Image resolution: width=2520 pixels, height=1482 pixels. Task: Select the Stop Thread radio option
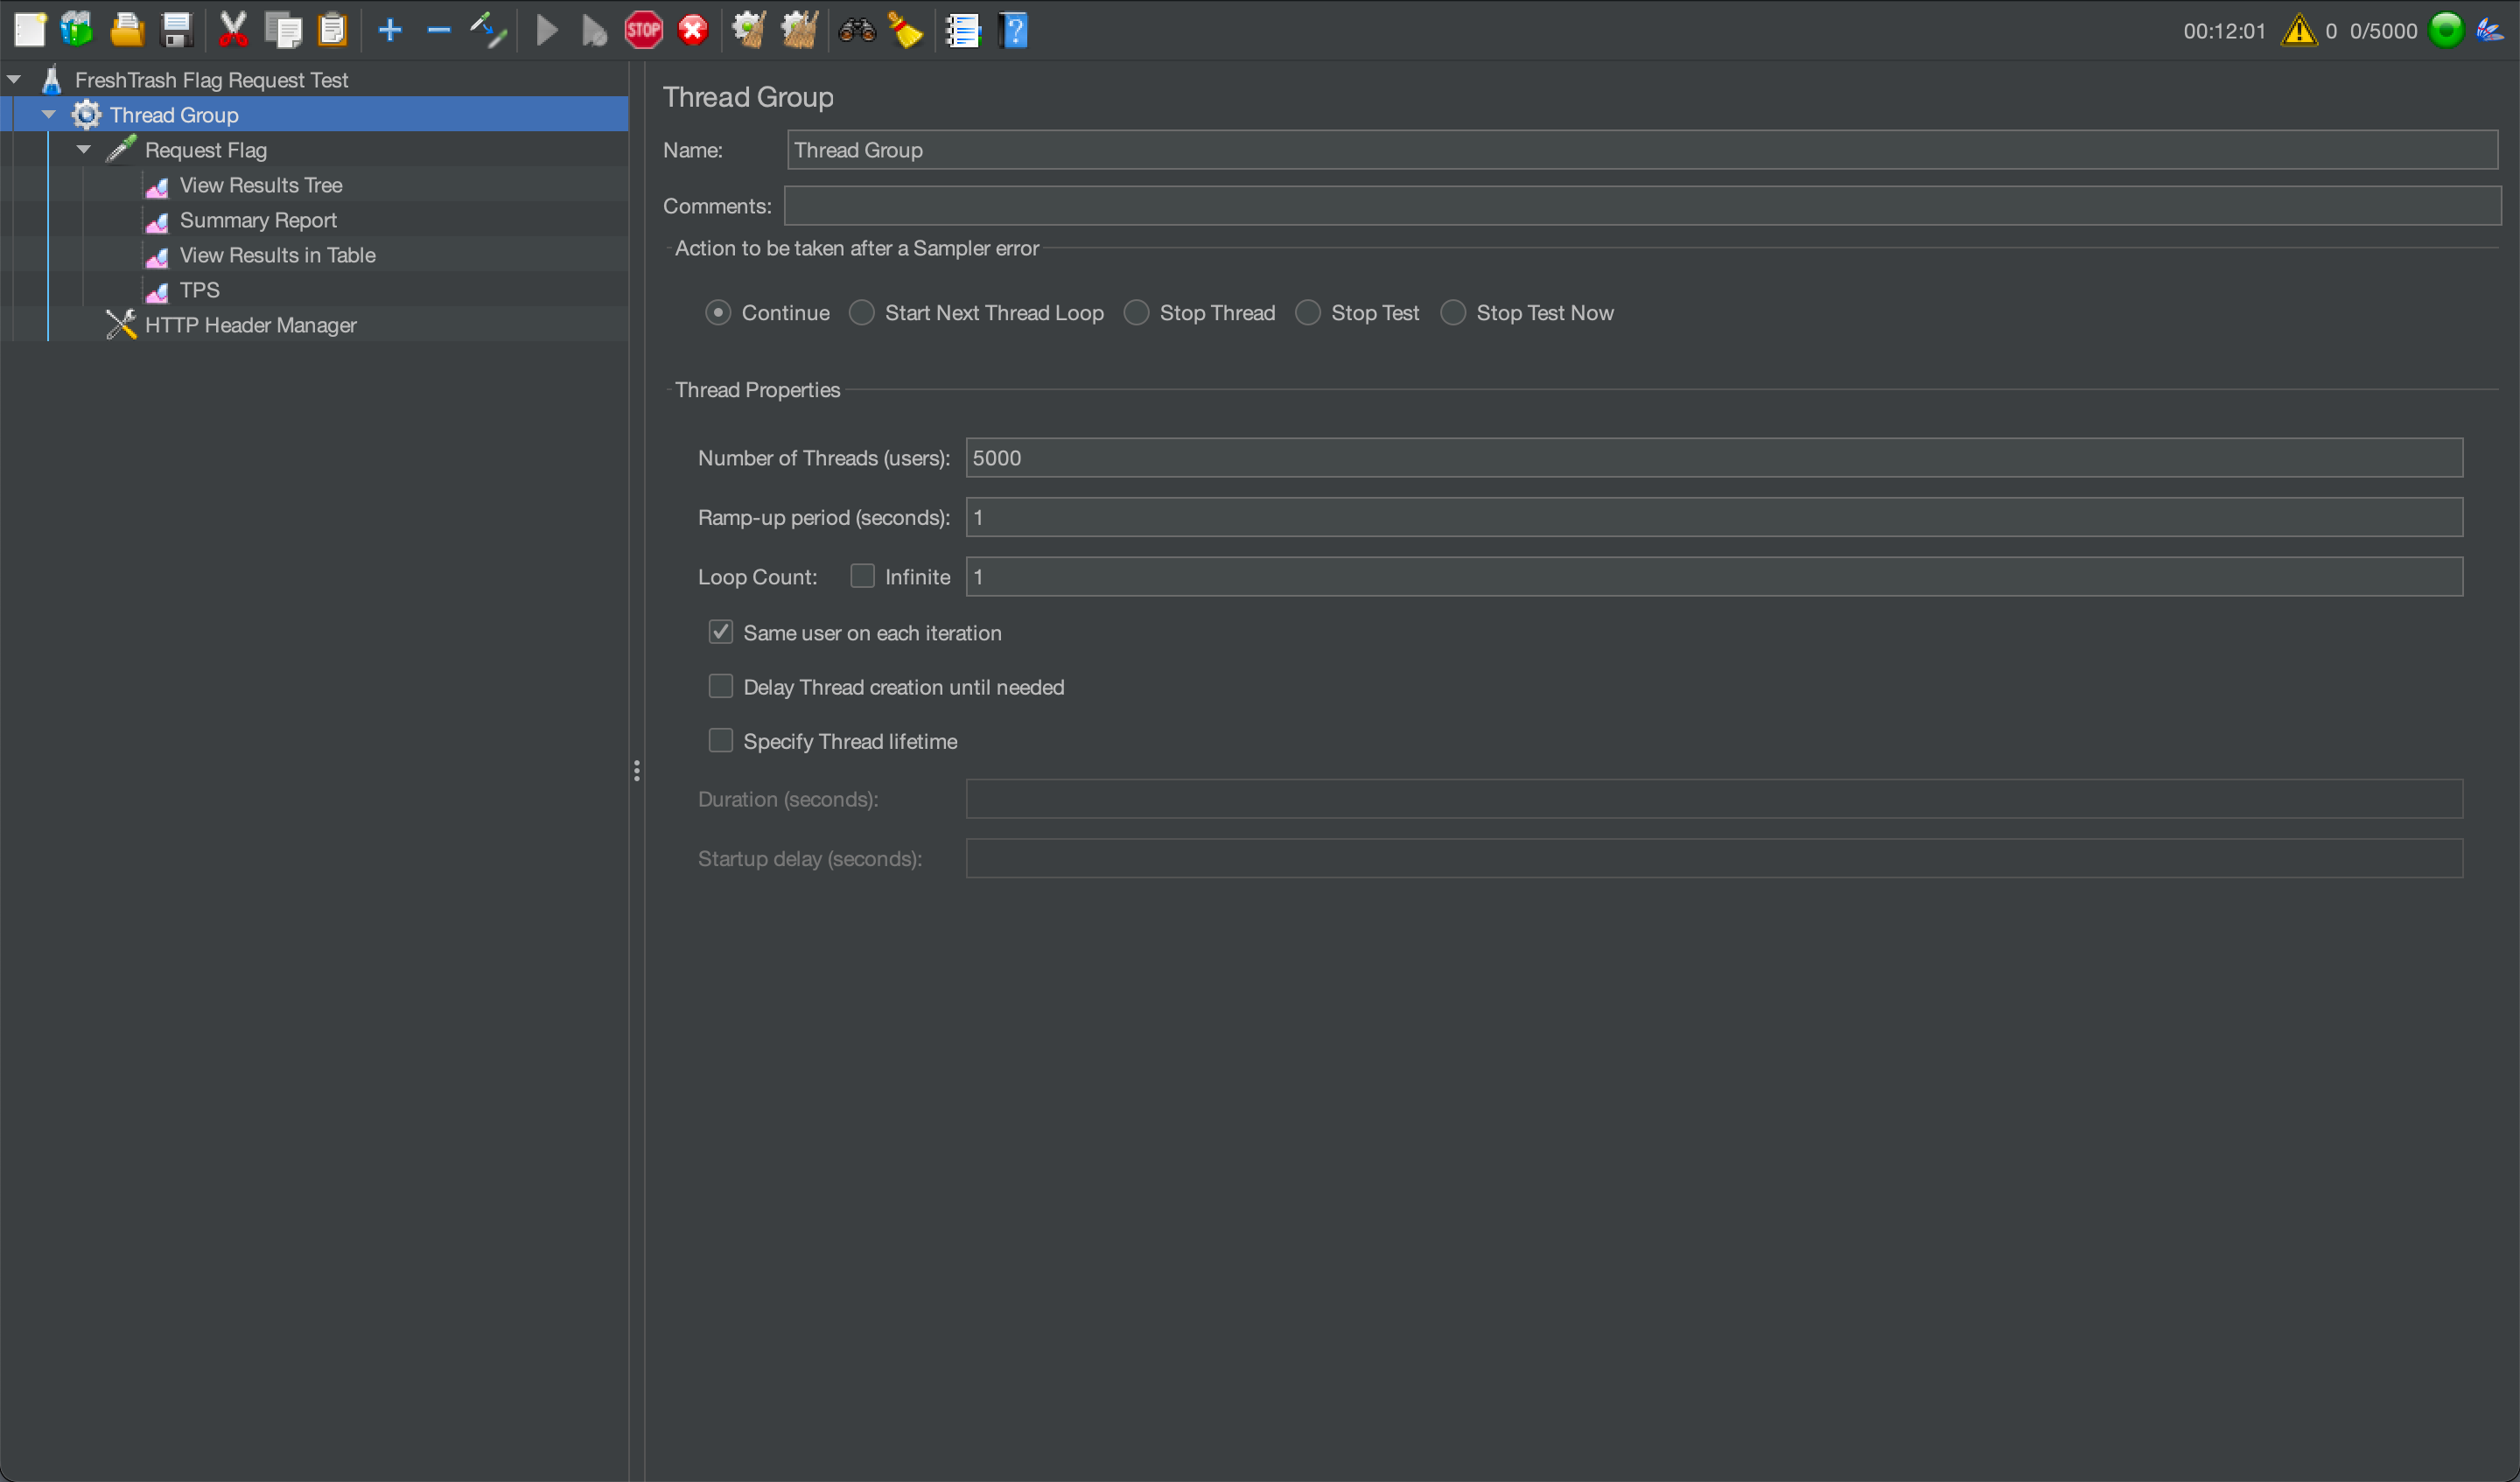click(x=1136, y=313)
